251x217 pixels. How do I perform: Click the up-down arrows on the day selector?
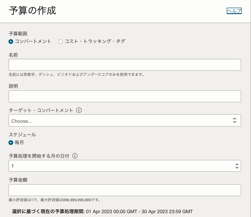237,166
